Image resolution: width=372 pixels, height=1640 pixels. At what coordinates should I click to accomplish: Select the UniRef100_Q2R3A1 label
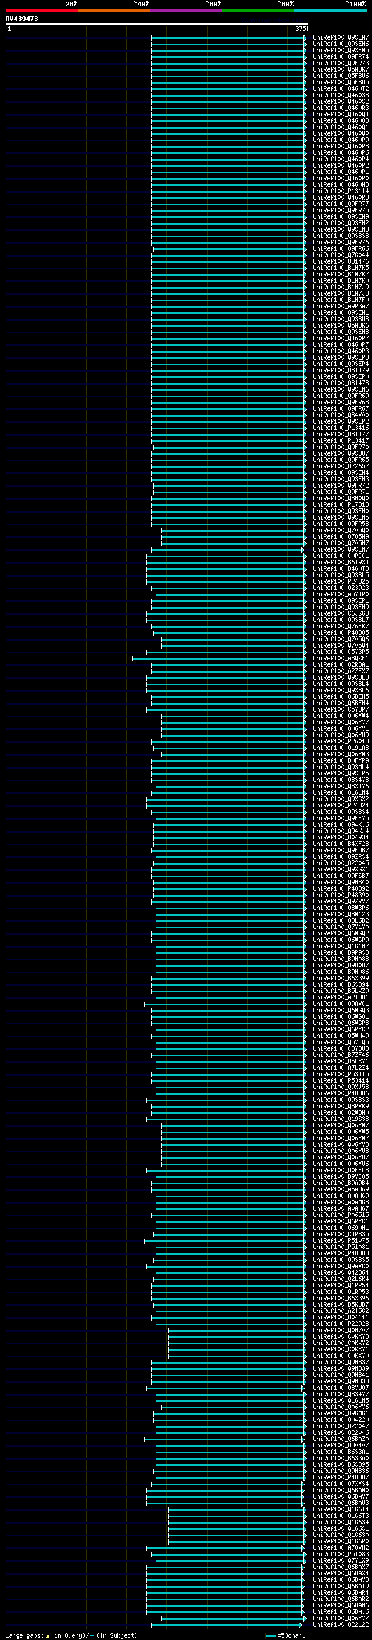[x=341, y=664]
